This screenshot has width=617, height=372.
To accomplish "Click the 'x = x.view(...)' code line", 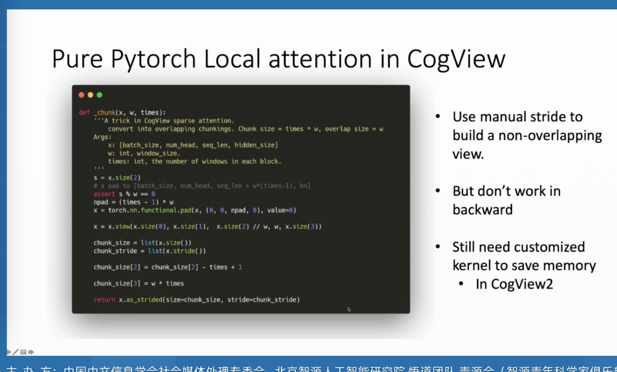I will (208, 226).
